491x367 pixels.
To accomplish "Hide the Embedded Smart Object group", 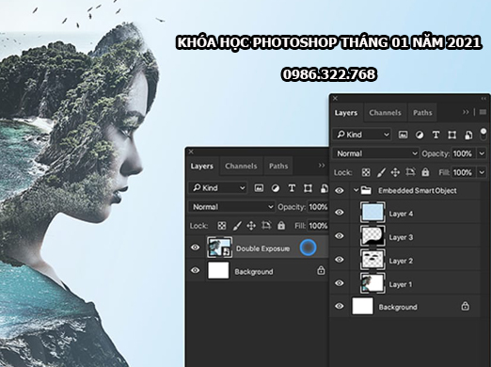I will pos(339,190).
